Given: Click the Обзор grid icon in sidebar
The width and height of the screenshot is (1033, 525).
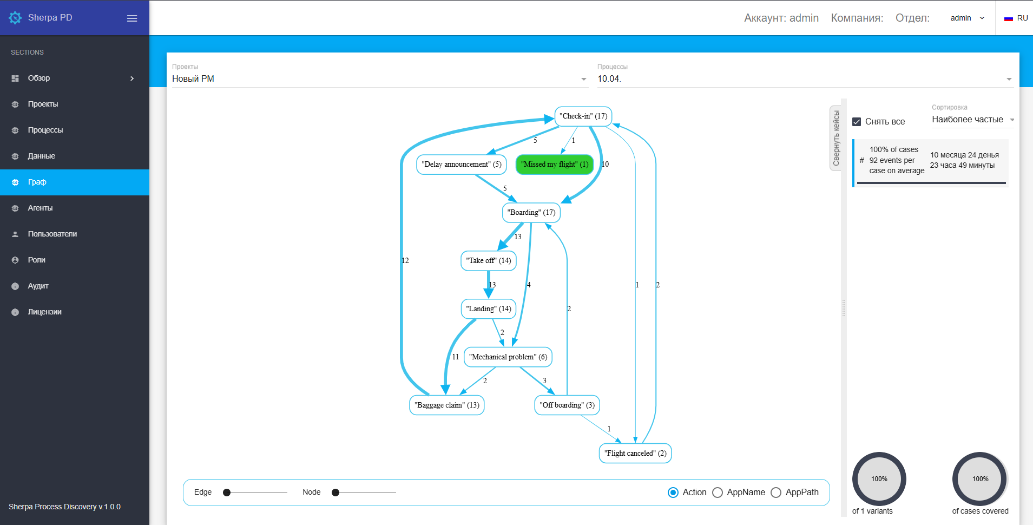Looking at the screenshot, I should (x=15, y=78).
